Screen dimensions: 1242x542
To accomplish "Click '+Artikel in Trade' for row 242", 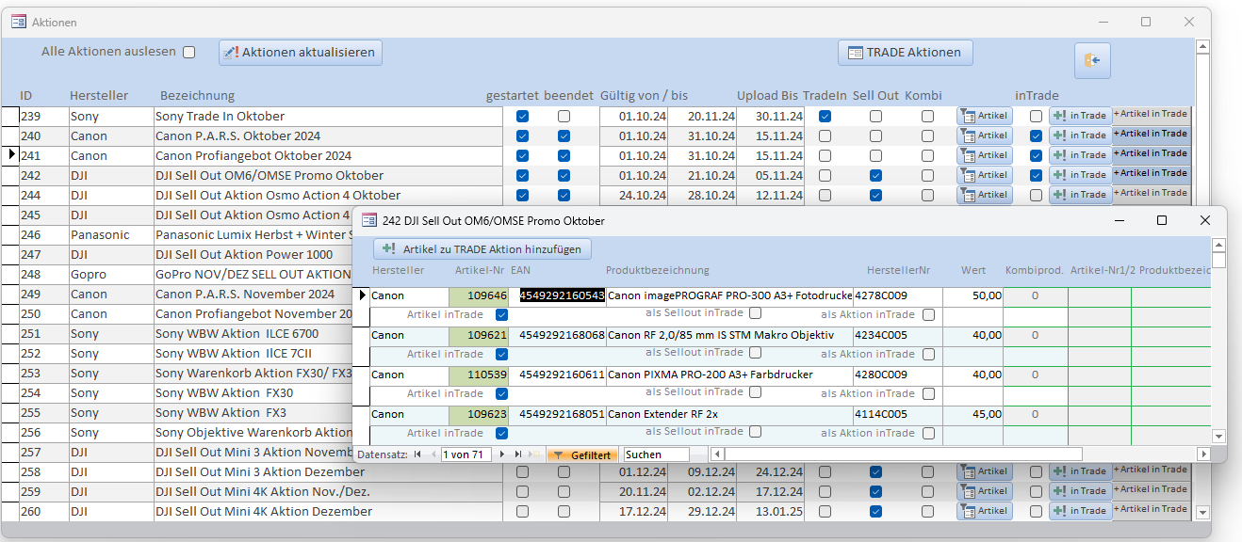I will coord(1151,174).
